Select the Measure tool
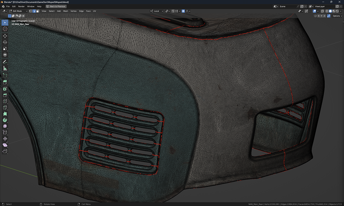344x206 pixels. tap(5, 68)
